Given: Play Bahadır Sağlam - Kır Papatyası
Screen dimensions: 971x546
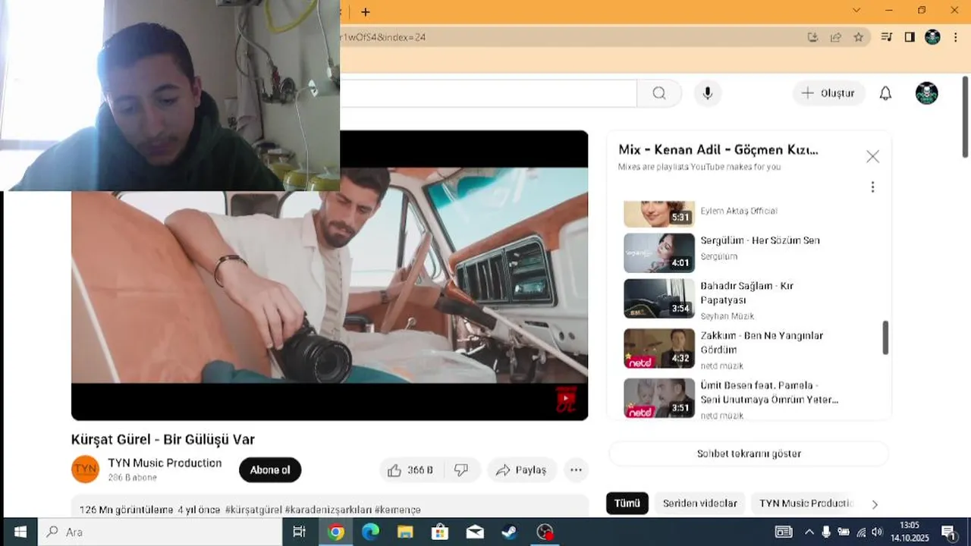Looking at the screenshot, I should [x=747, y=293].
